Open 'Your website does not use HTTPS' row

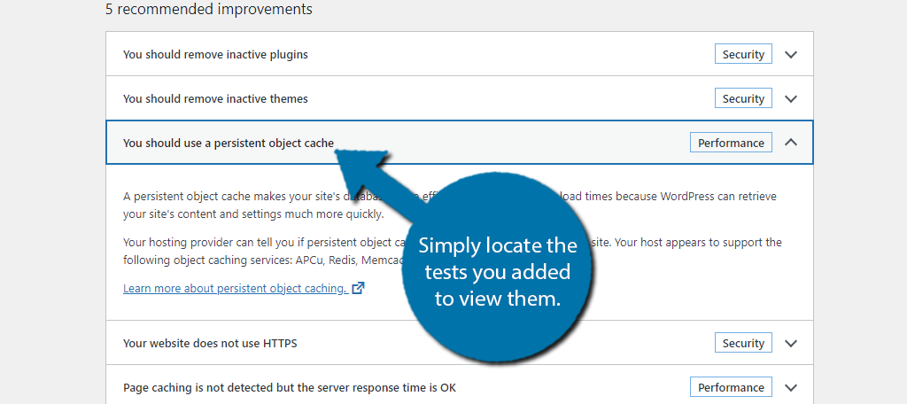coord(460,343)
